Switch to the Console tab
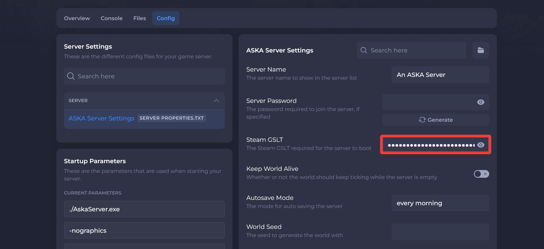Image resolution: width=544 pixels, height=249 pixels. tap(112, 18)
